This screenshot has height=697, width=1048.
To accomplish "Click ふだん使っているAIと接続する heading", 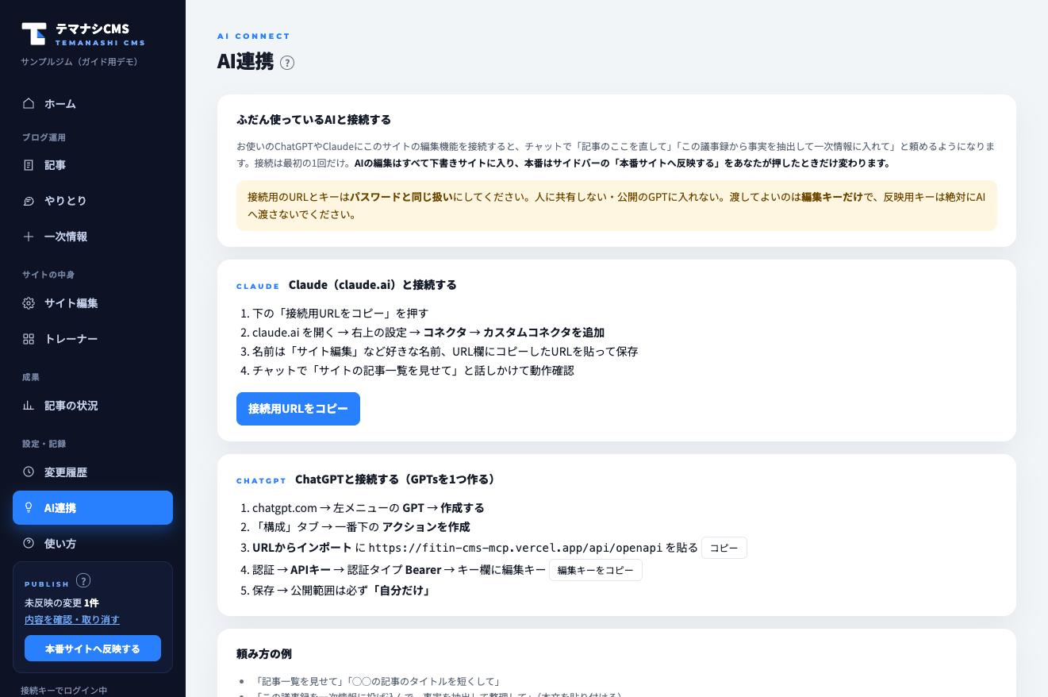I will tap(313, 120).
